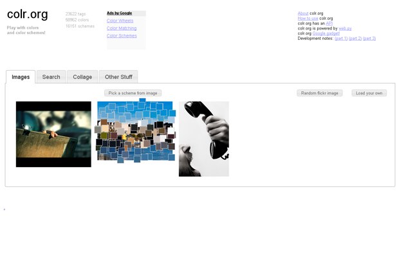399x257 pixels.
Task: Open the How to use link
Action: pos(308,18)
